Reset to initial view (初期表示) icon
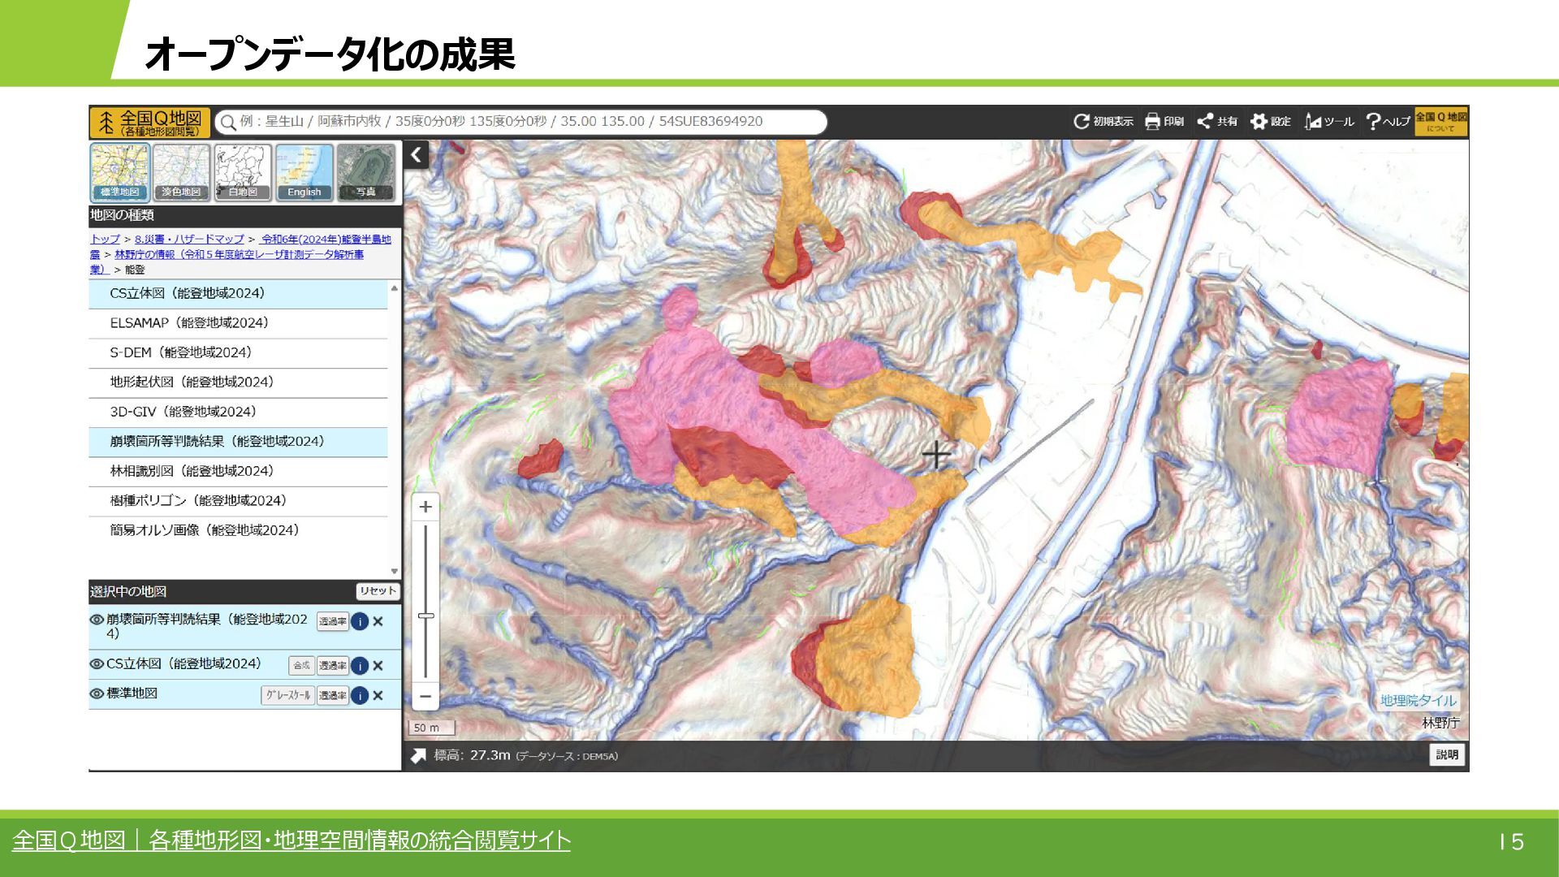The image size is (1559, 877). click(x=1081, y=122)
